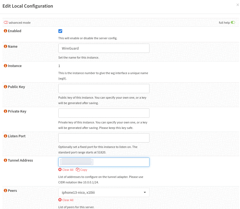
Task: Click the Name input field containing WireGuard
Action: tap(104, 48)
